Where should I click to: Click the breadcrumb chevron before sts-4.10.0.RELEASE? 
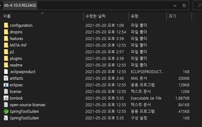click(x=1, y=5)
